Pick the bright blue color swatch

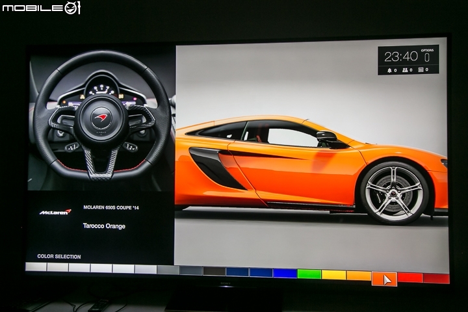point(285,273)
